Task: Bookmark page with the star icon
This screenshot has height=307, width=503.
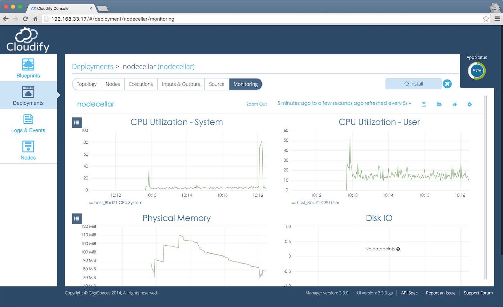Action: (486, 19)
